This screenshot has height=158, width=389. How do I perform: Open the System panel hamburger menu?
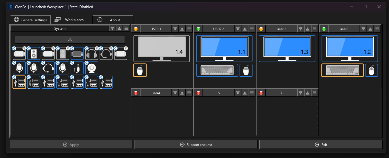pos(126,29)
